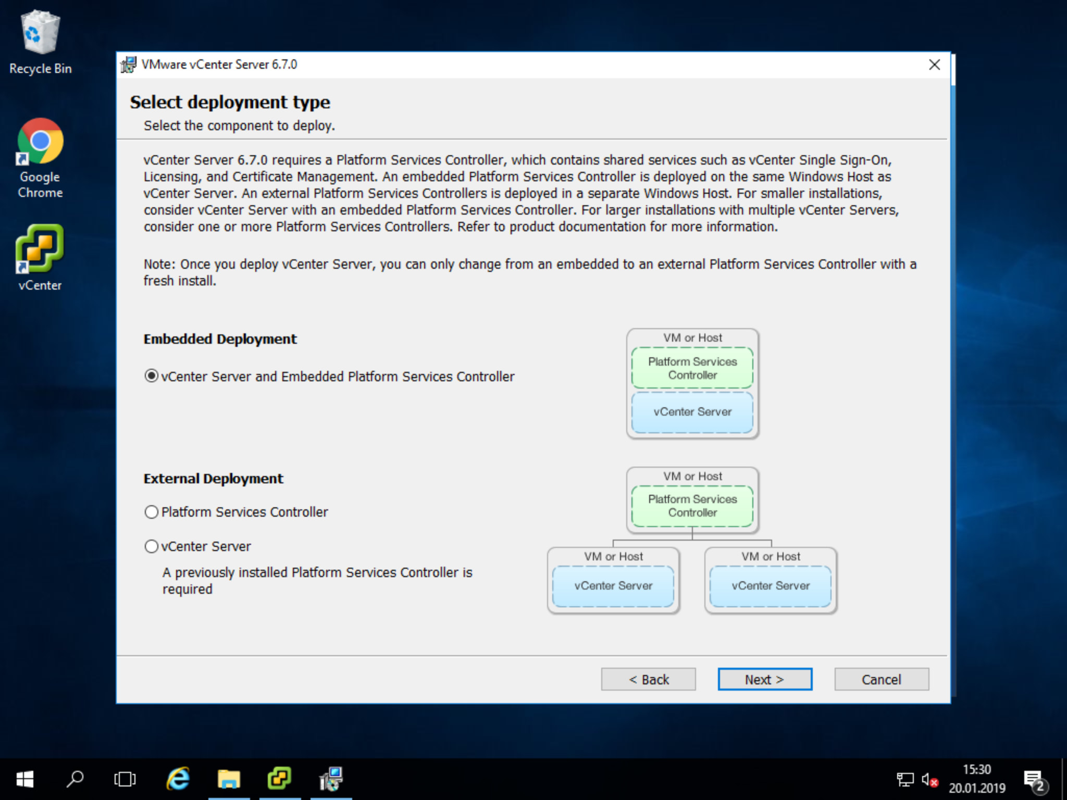Click the taskbar clock and date
The width and height of the screenshot is (1067, 800).
[976, 779]
